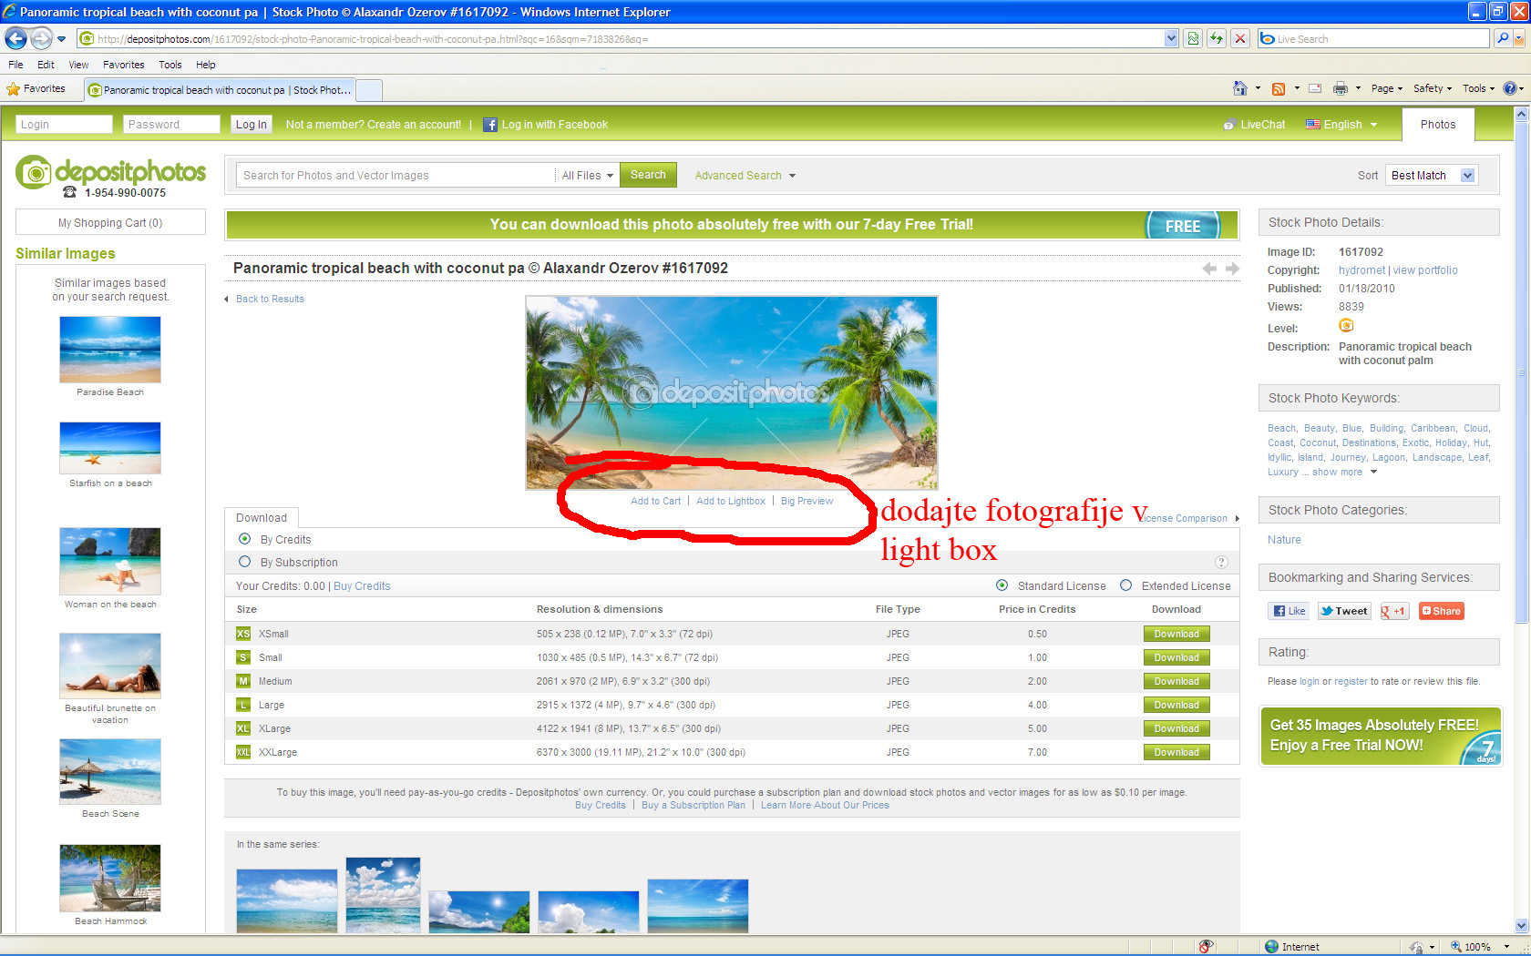Select the Standard License radio button
Viewport: 1531px width, 956px height.
coord(1002,585)
